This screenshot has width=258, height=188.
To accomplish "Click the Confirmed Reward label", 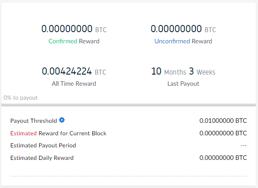I will pos(74,41).
